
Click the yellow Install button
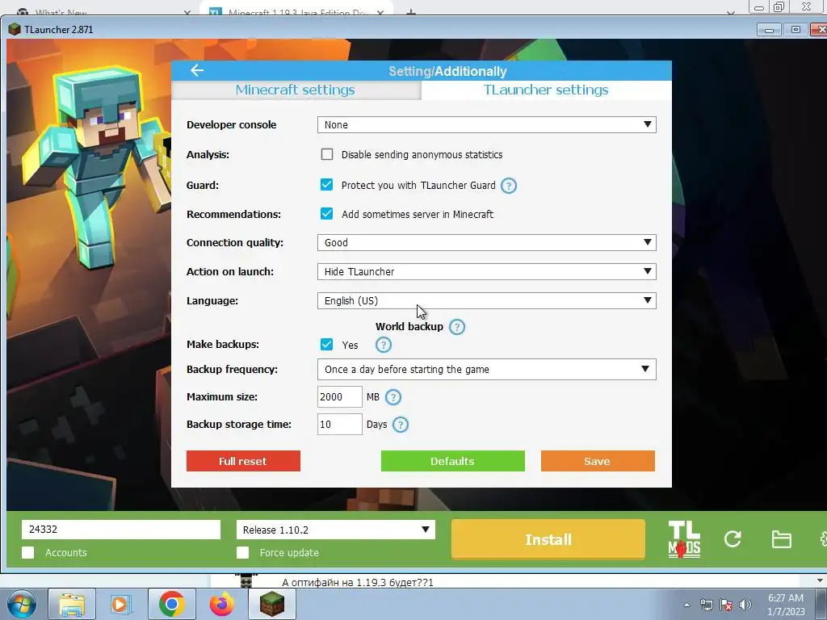pos(548,539)
